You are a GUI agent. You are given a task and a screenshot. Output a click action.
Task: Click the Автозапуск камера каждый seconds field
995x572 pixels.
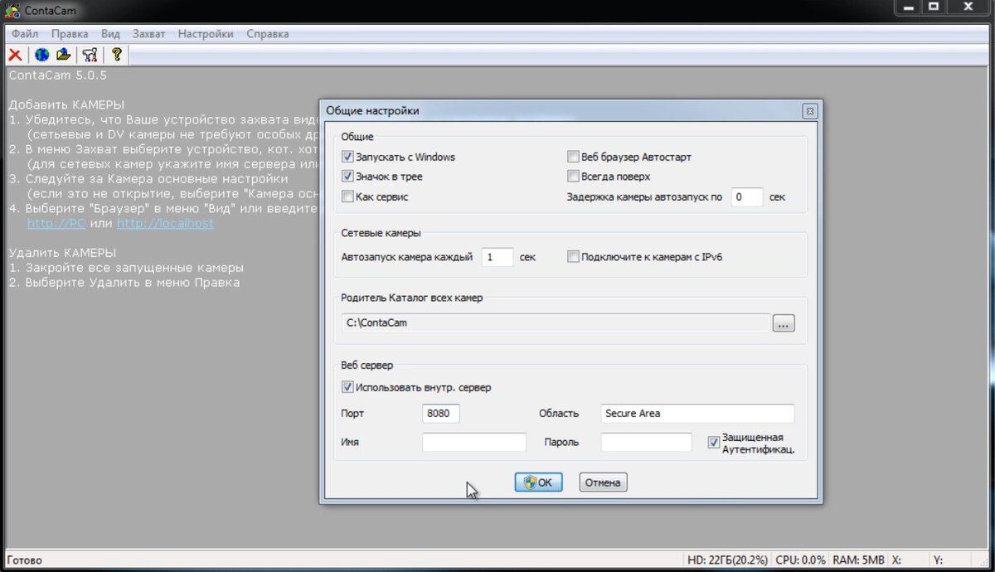click(498, 258)
